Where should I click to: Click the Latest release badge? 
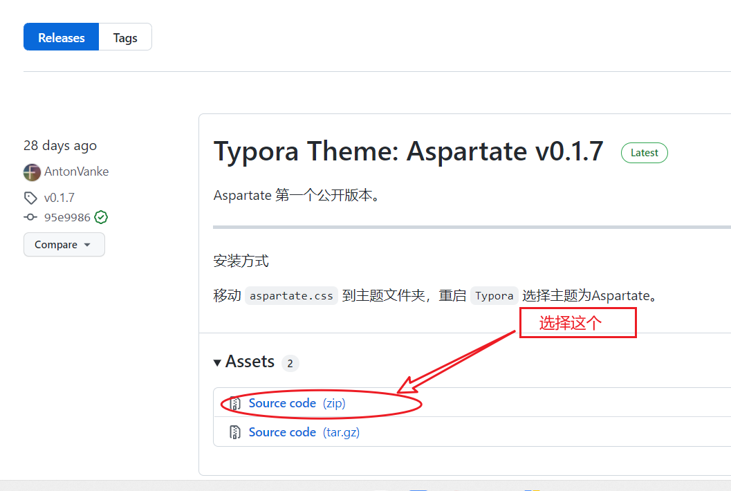(644, 152)
